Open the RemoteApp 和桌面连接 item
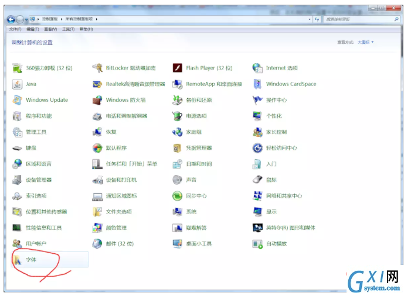 [x=208, y=84]
